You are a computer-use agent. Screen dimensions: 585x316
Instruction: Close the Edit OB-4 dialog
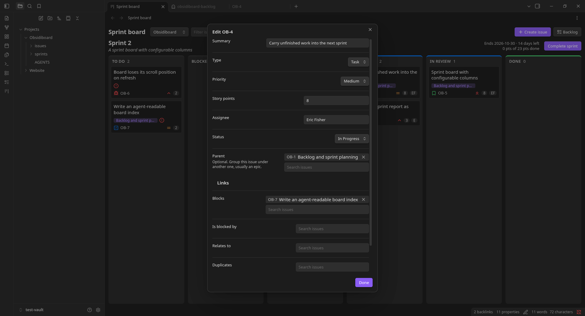point(370,30)
